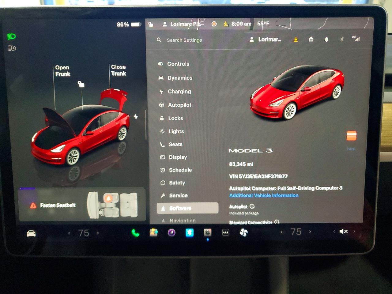The image size is (392, 294).
Task: Open the blue Bluetooth app icon
Action: [190, 233]
